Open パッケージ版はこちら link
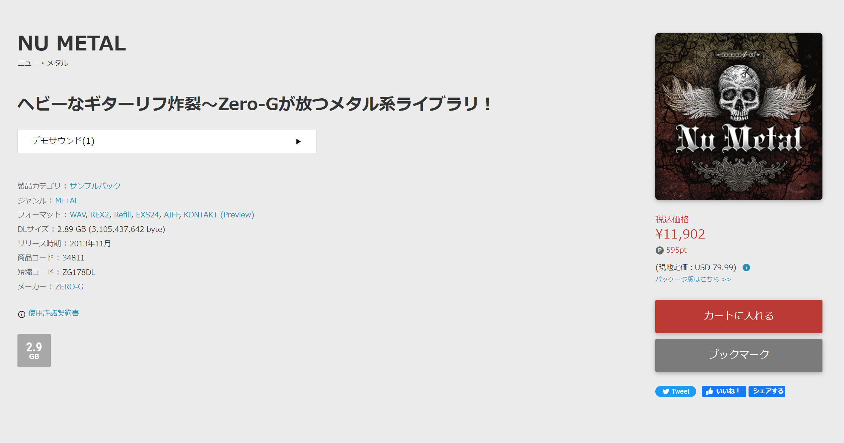 point(693,279)
